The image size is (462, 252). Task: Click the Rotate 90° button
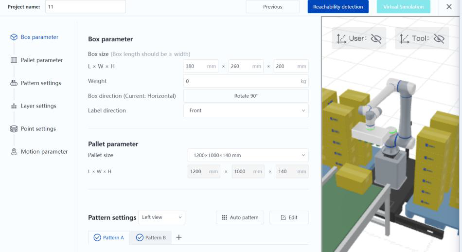click(x=246, y=96)
